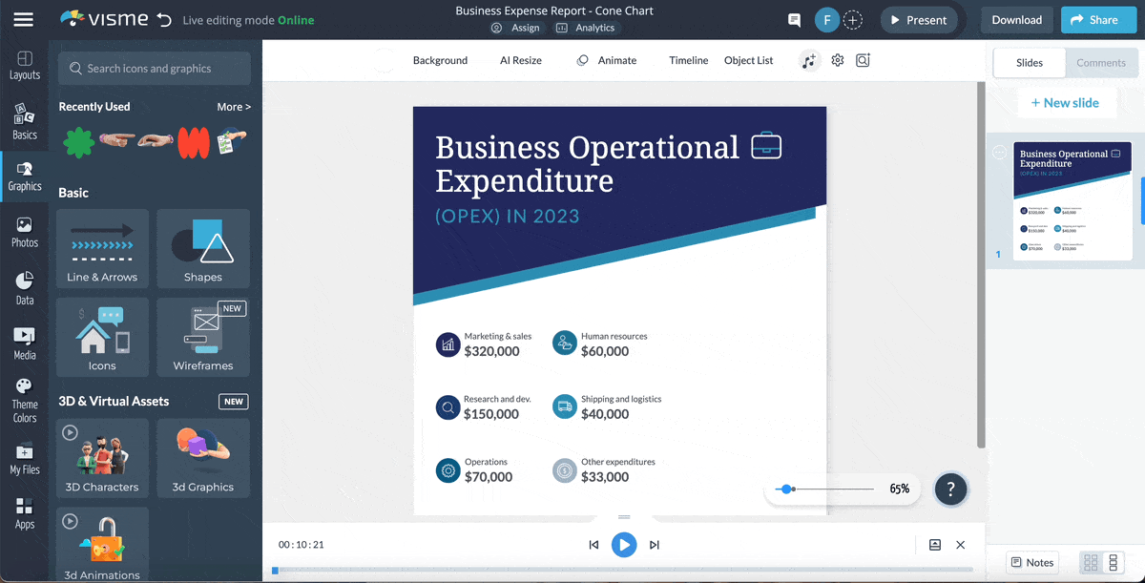Open the hamburger main menu
The height and width of the screenshot is (583, 1145).
24,20
